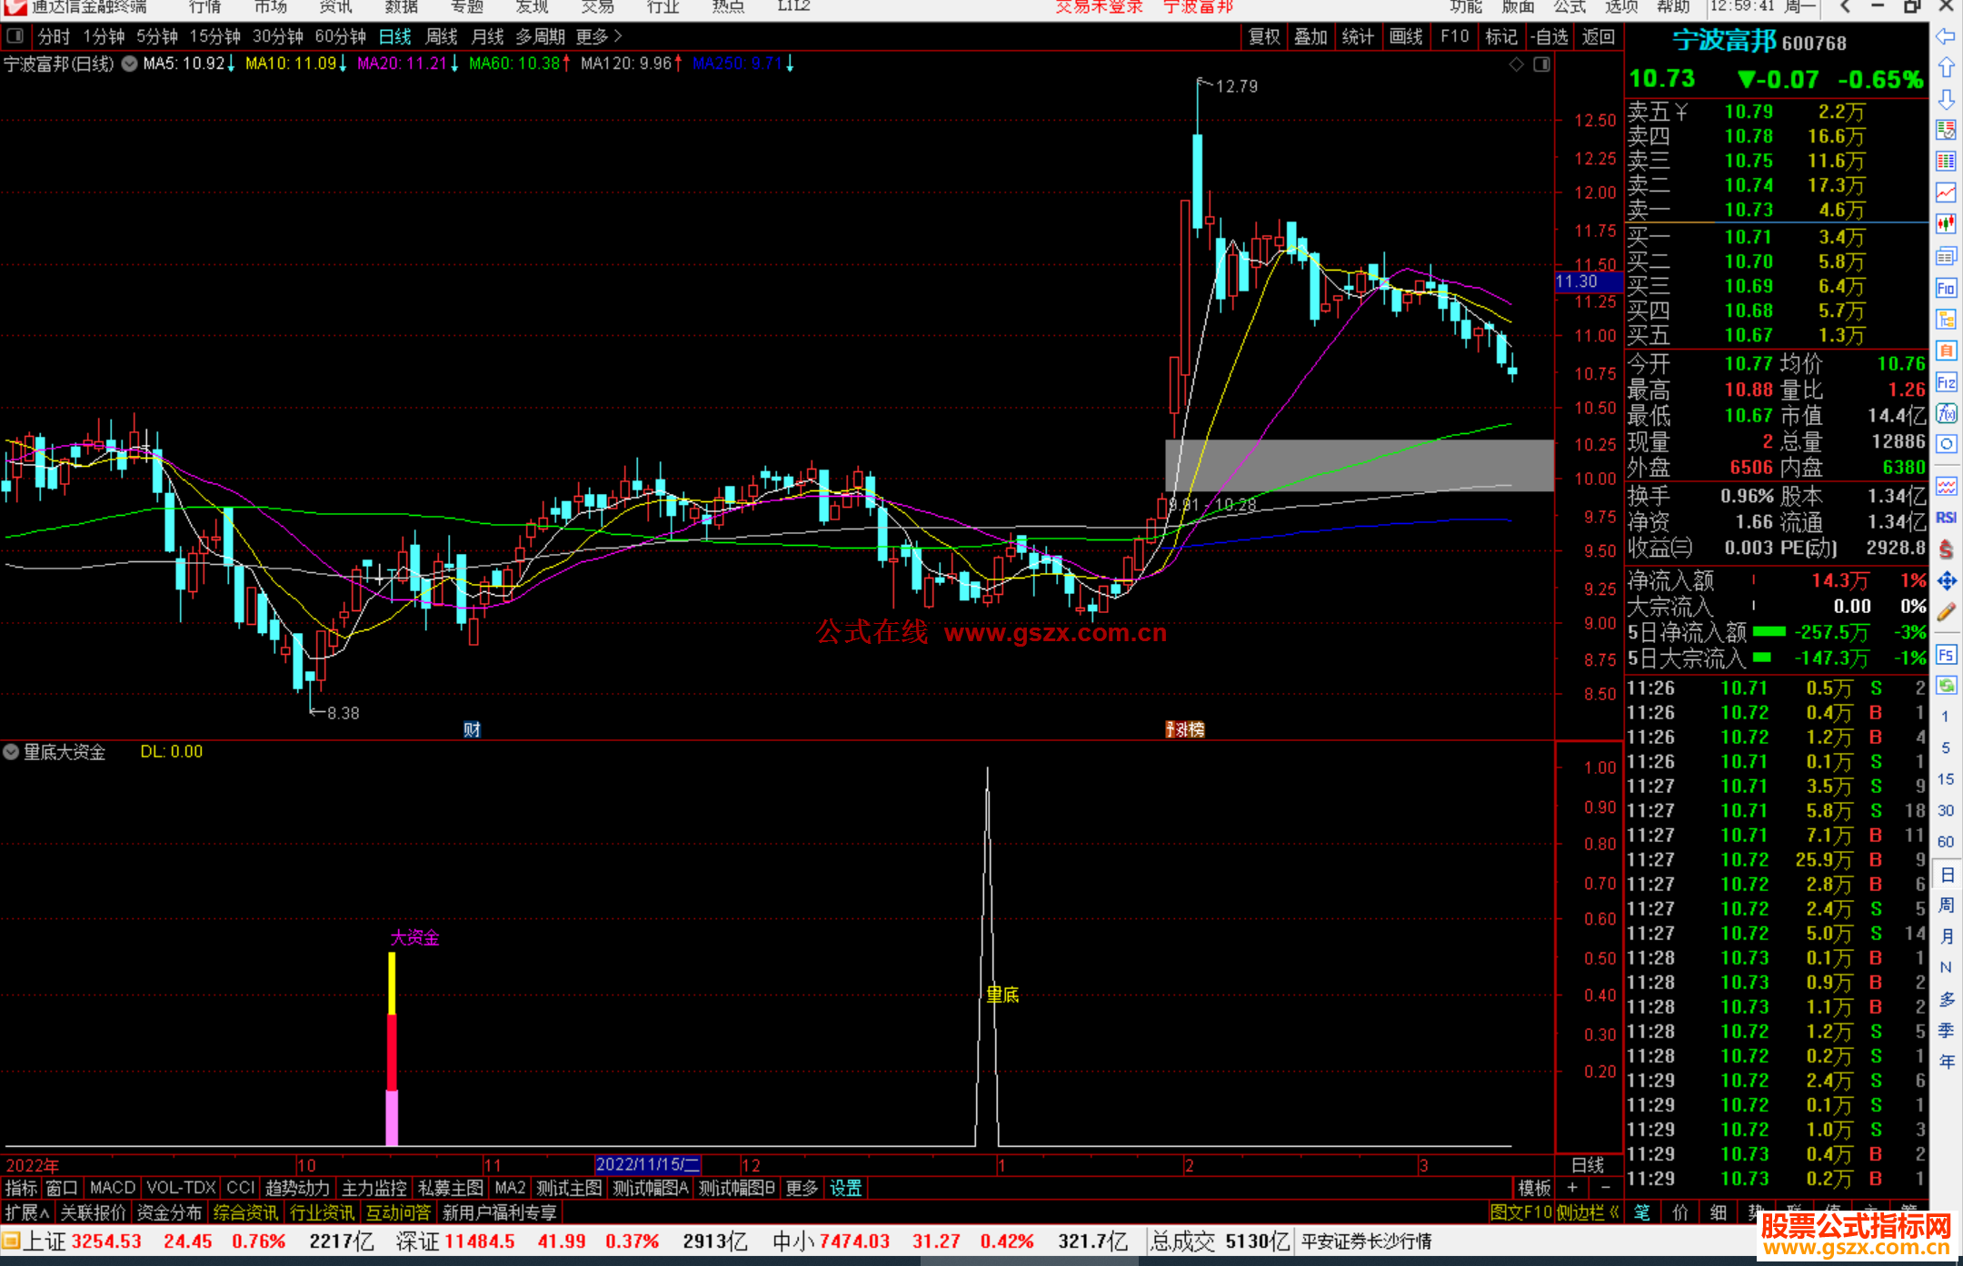The width and height of the screenshot is (1963, 1266).
Task: Click the formula f(x) icon
Action: click(x=1946, y=414)
